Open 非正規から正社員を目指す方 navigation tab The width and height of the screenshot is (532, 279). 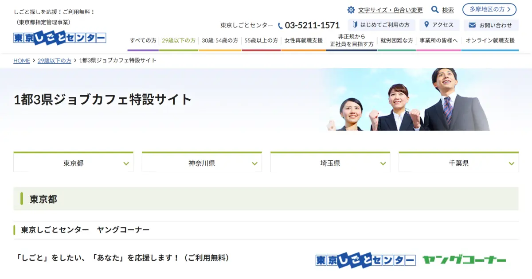(352, 41)
